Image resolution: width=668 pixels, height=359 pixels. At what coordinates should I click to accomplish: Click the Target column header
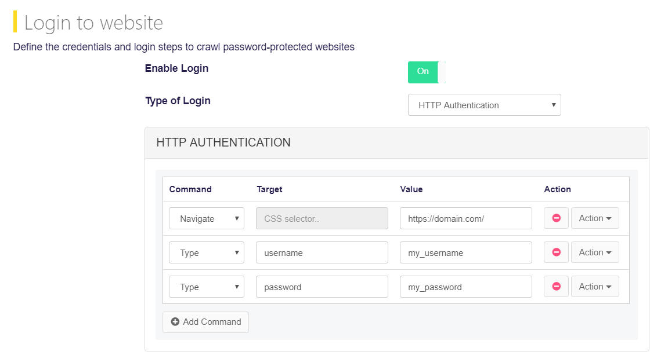click(x=270, y=189)
